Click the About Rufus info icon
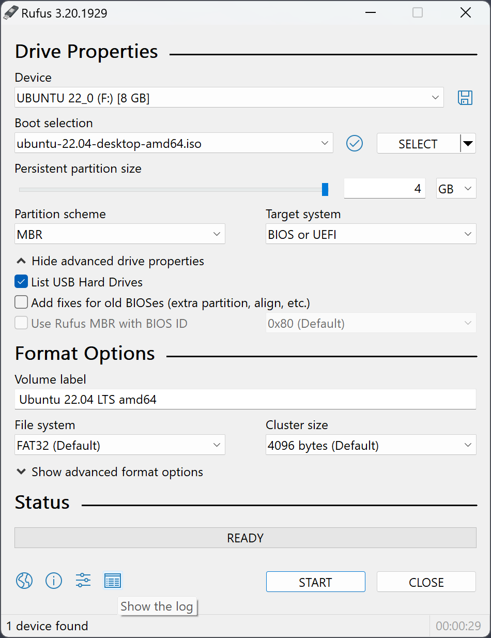 pos(54,581)
